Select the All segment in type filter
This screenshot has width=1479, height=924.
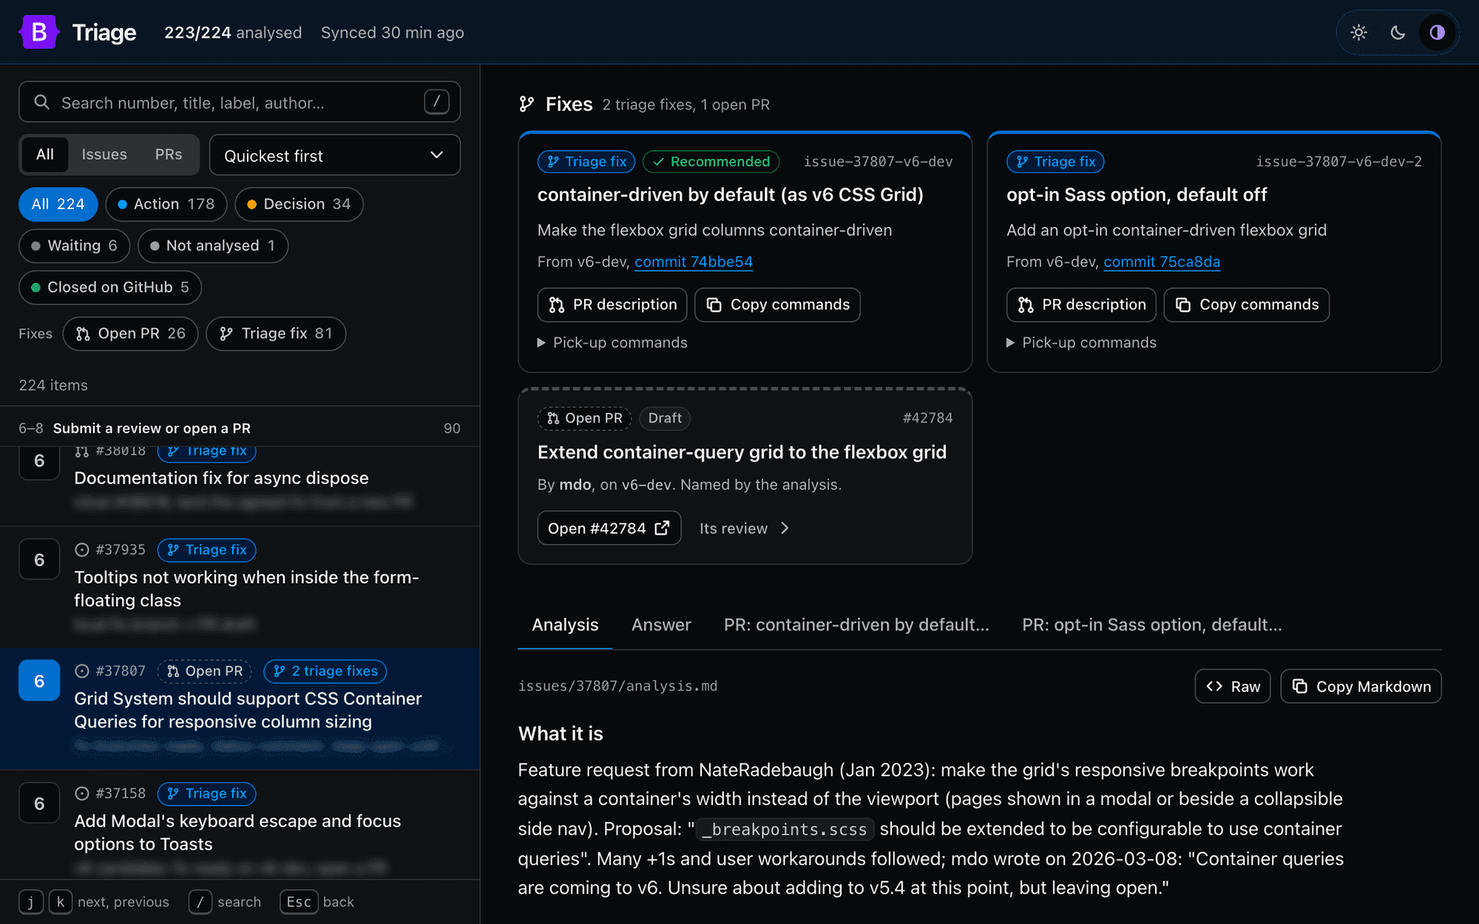point(45,154)
